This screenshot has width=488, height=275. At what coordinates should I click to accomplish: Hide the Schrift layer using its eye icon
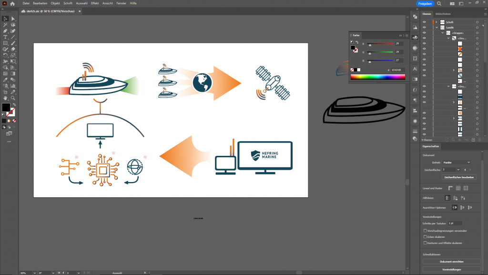click(424, 22)
